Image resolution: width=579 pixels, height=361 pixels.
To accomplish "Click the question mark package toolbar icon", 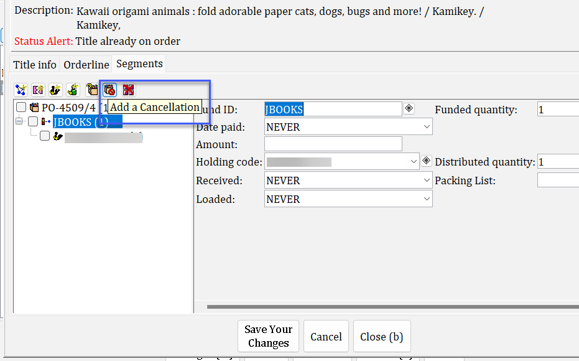I will [92, 90].
